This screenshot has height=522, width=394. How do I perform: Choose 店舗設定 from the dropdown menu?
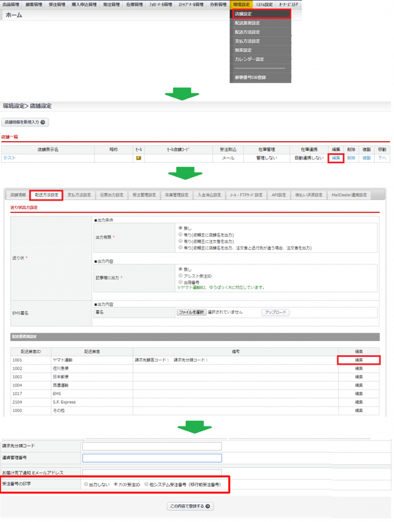261,14
